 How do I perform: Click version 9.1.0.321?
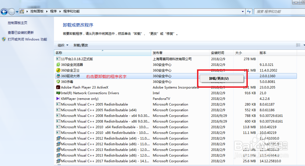[266, 65]
